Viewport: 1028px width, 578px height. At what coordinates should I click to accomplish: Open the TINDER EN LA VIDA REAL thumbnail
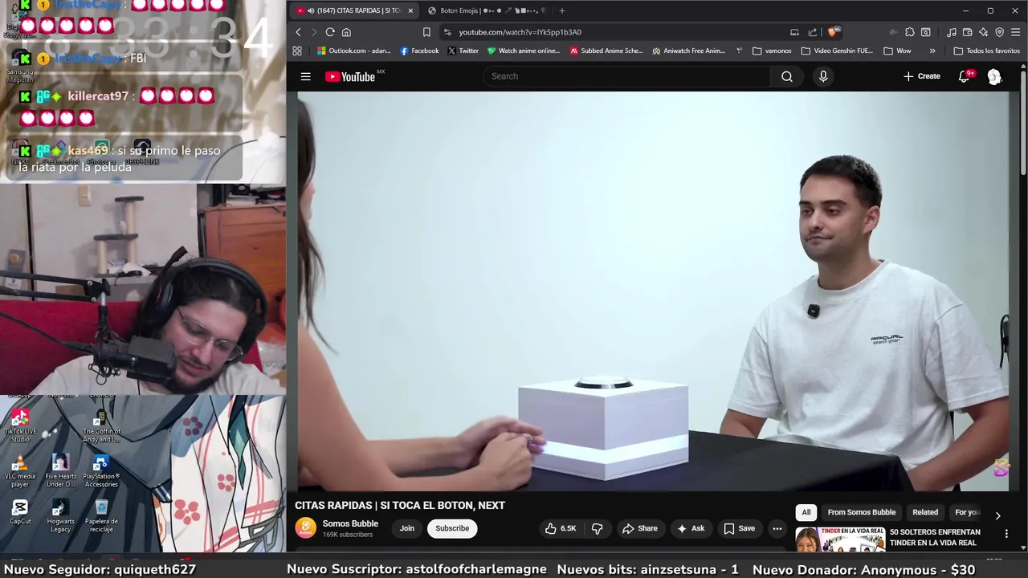point(840,539)
